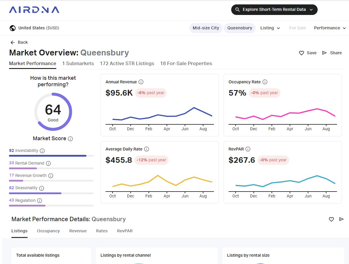
Task: Open 18 For-Sale Properties tab
Action: click(x=186, y=63)
